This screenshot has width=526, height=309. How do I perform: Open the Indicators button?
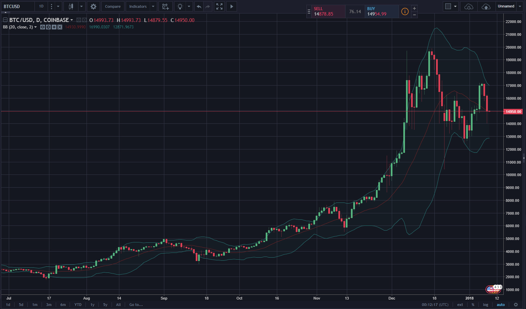[138, 6]
